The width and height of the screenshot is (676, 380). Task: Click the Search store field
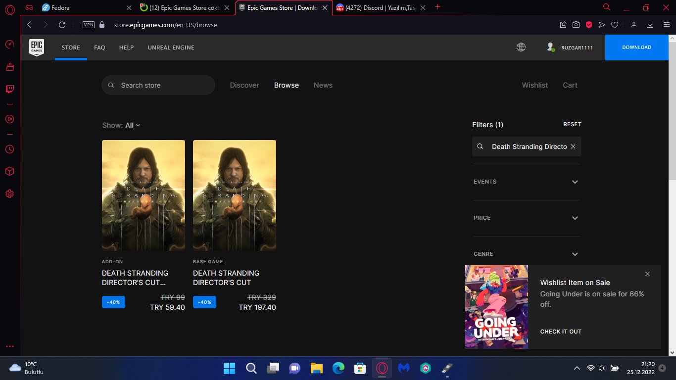click(x=158, y=85)
